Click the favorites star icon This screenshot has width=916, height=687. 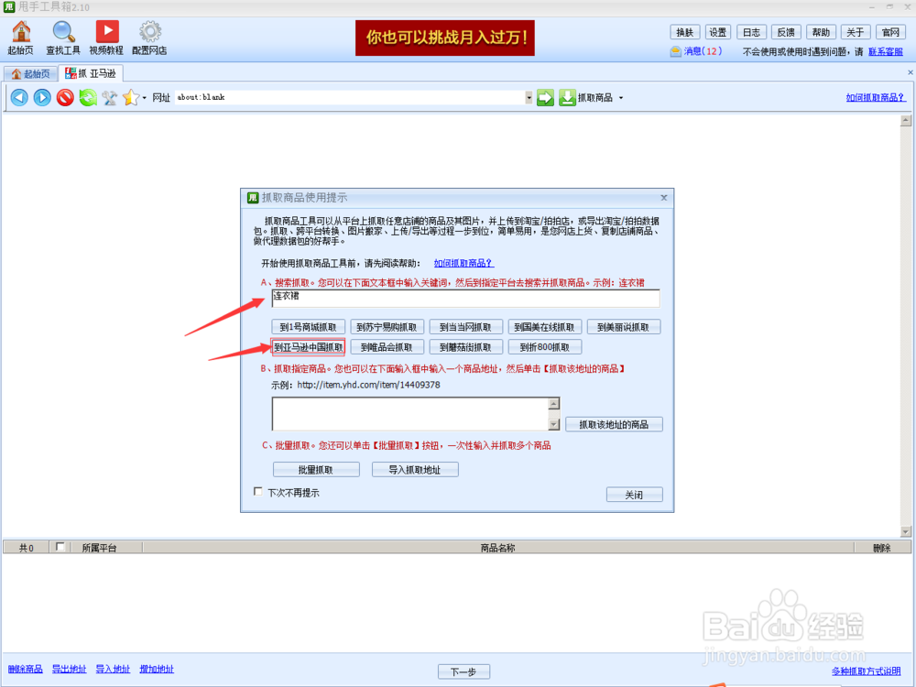131,97
